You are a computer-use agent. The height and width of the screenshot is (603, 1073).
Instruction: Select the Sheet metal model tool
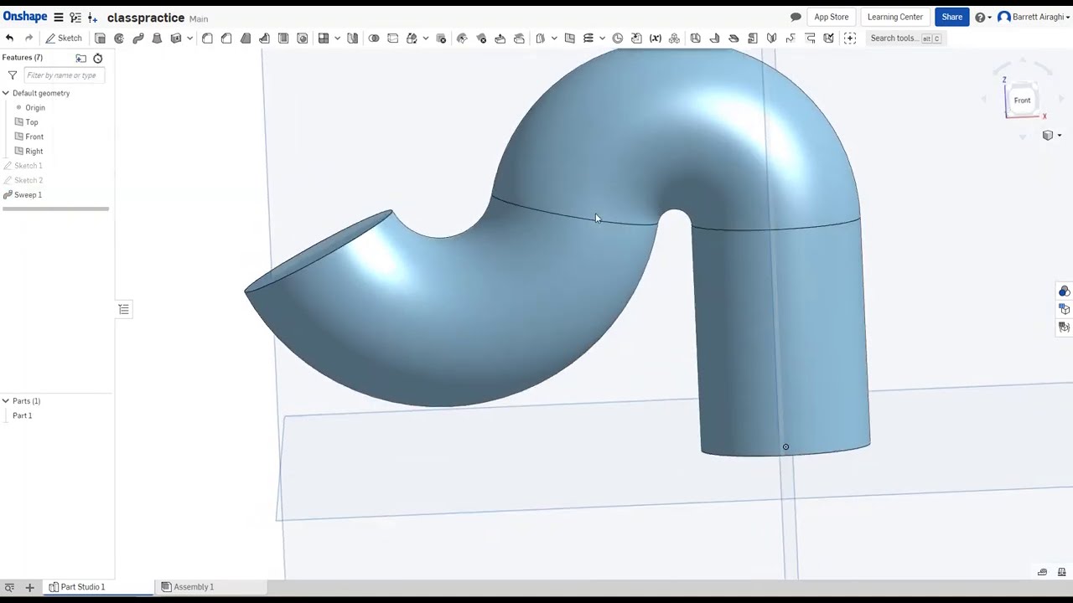pos(695,39)
